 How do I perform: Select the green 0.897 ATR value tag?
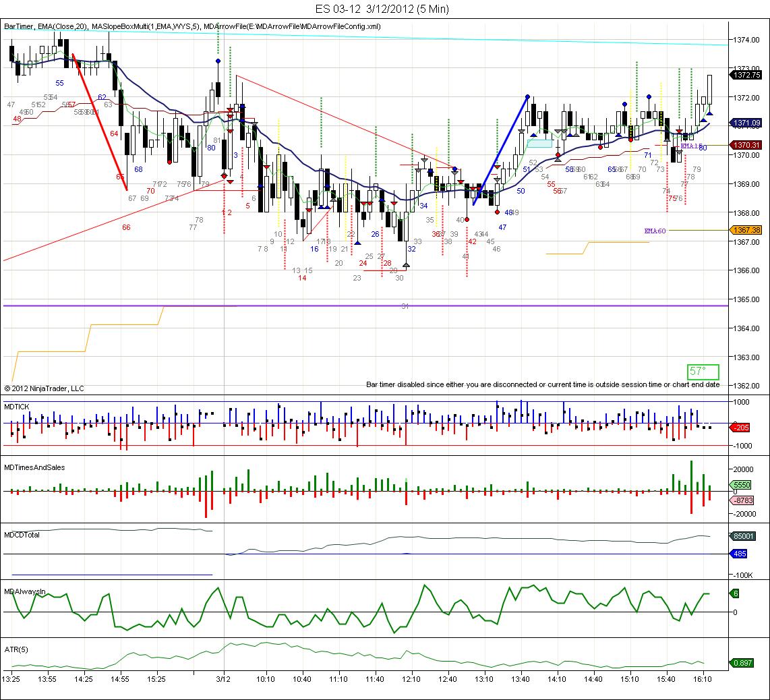742,663
